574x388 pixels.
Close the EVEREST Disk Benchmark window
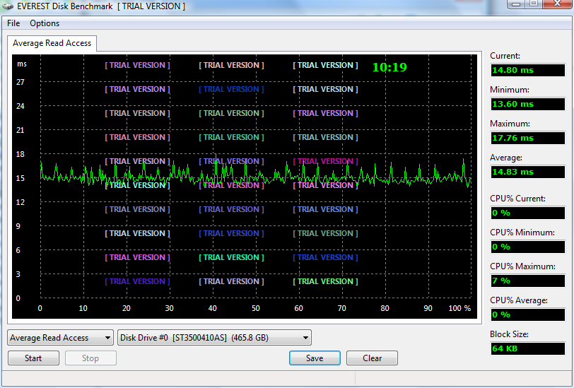click(x=557, y=4)
